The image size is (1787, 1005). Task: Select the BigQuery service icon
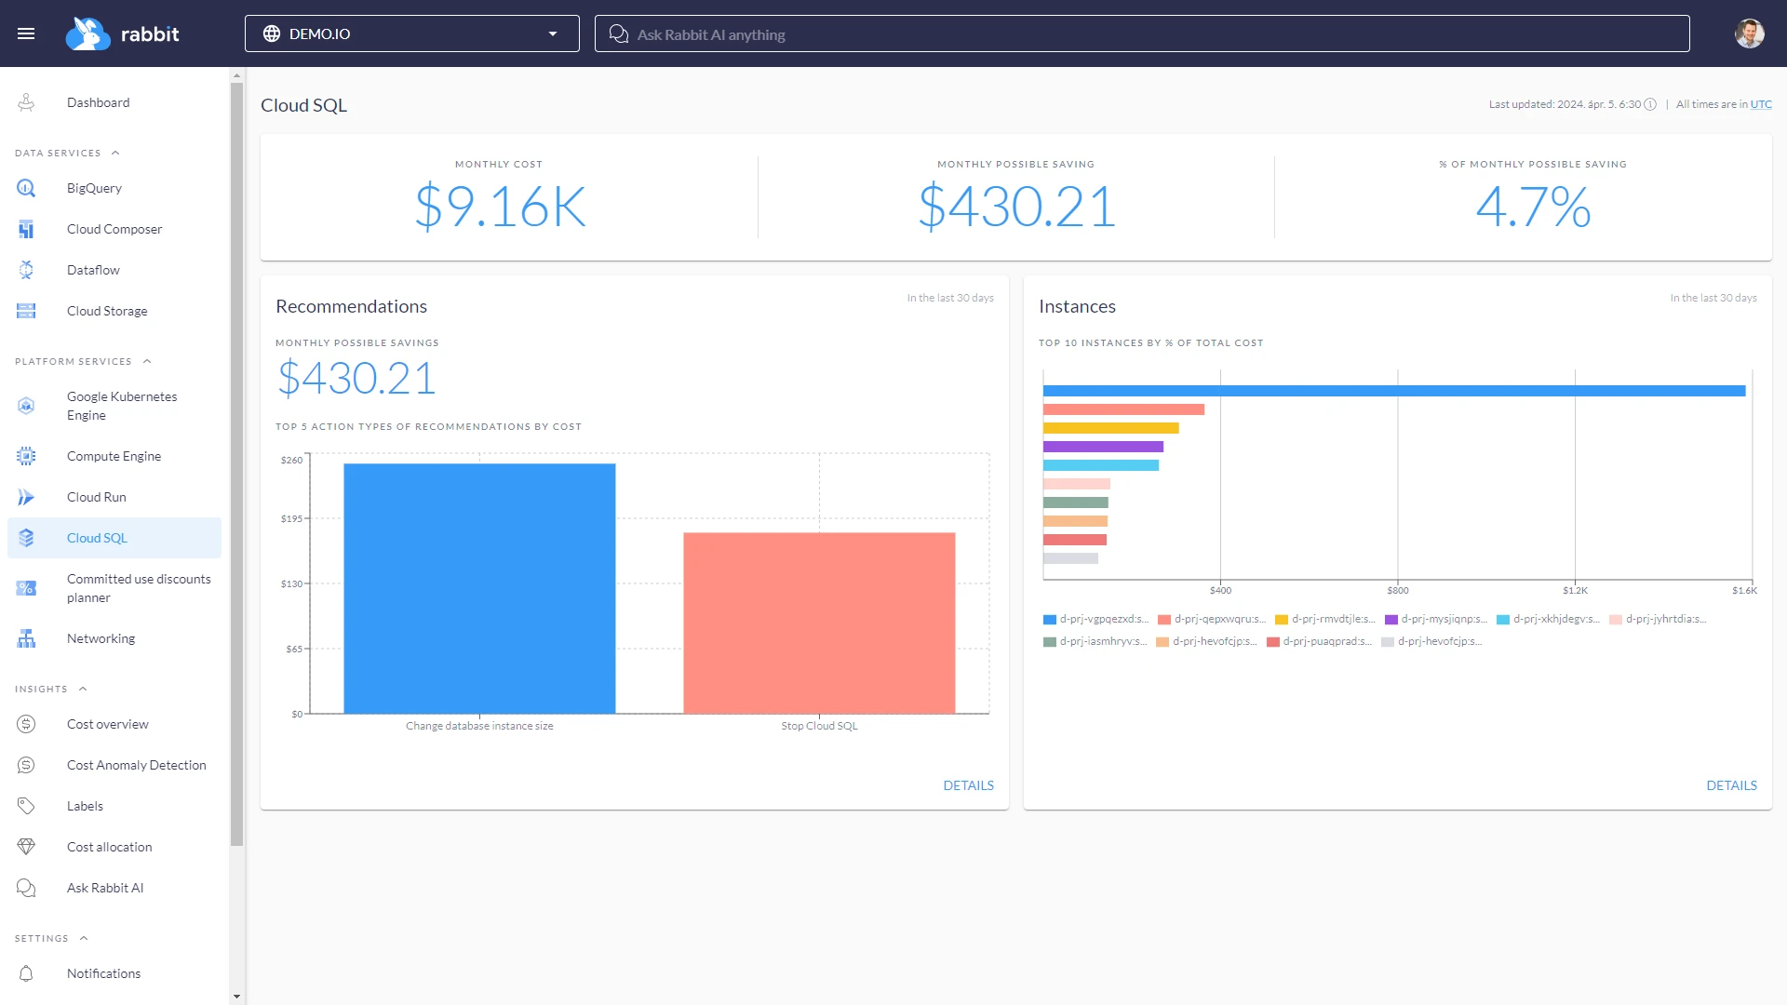pos(25,188)
